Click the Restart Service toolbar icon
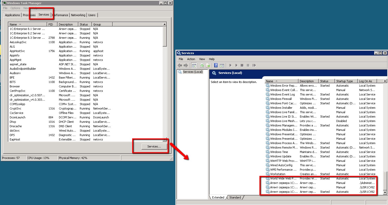388x205 pixels. click(x=254, y=66)
